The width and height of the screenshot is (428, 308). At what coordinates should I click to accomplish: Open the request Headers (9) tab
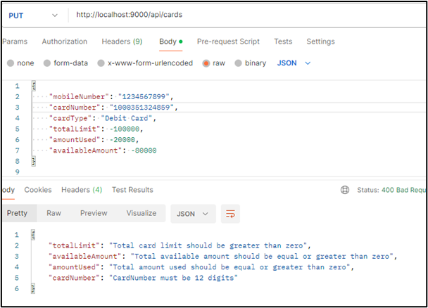coord(122,41)
